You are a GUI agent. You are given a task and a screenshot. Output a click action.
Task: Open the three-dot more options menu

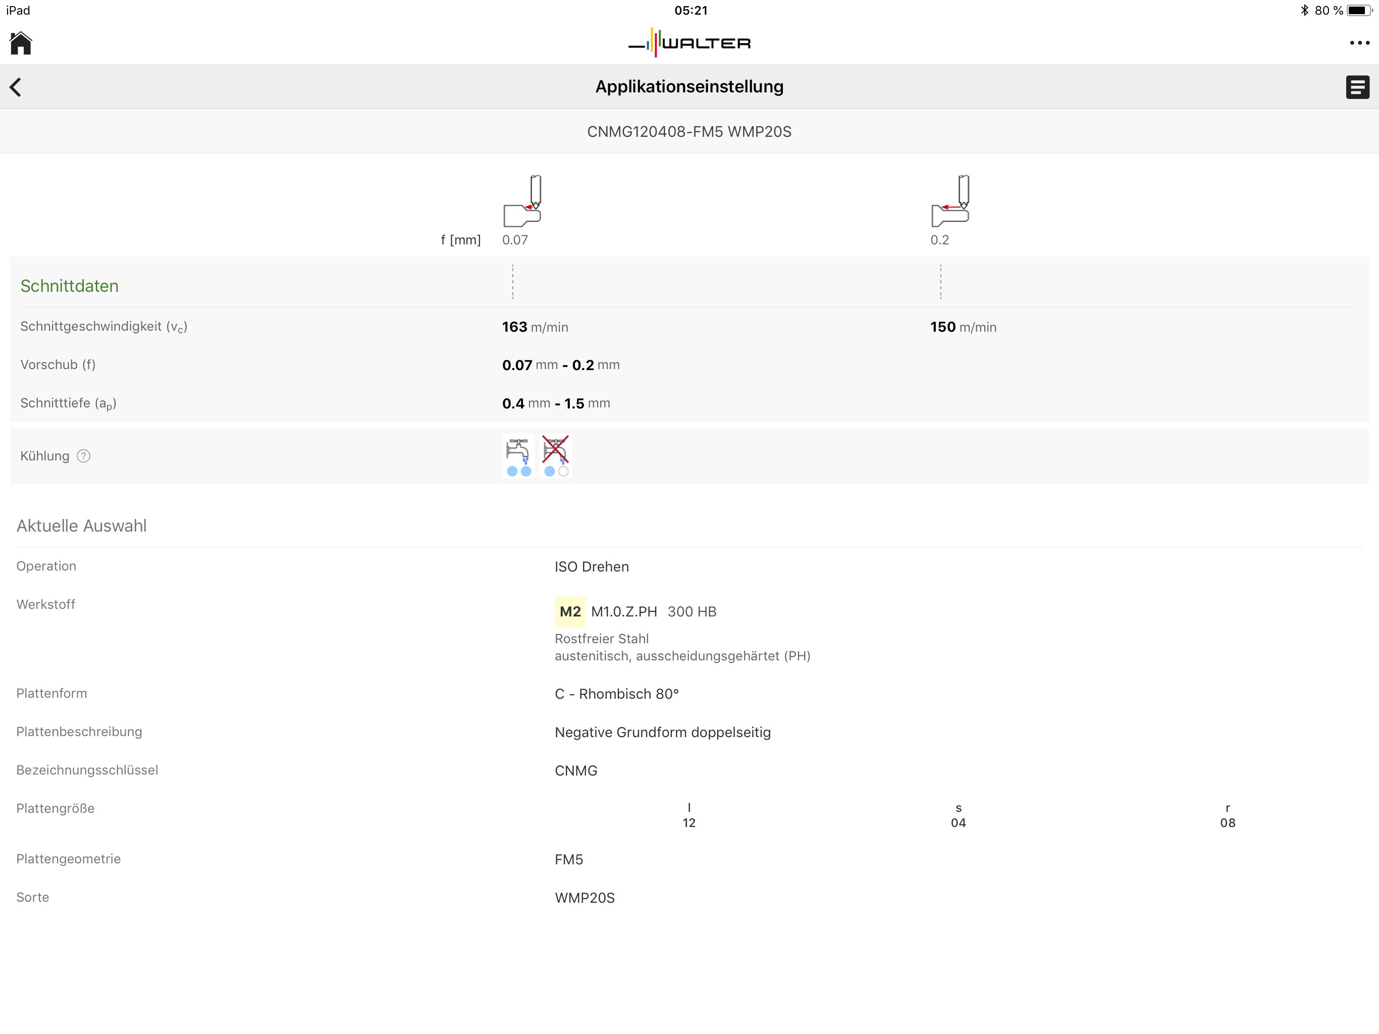click(x=1359, y=43)
